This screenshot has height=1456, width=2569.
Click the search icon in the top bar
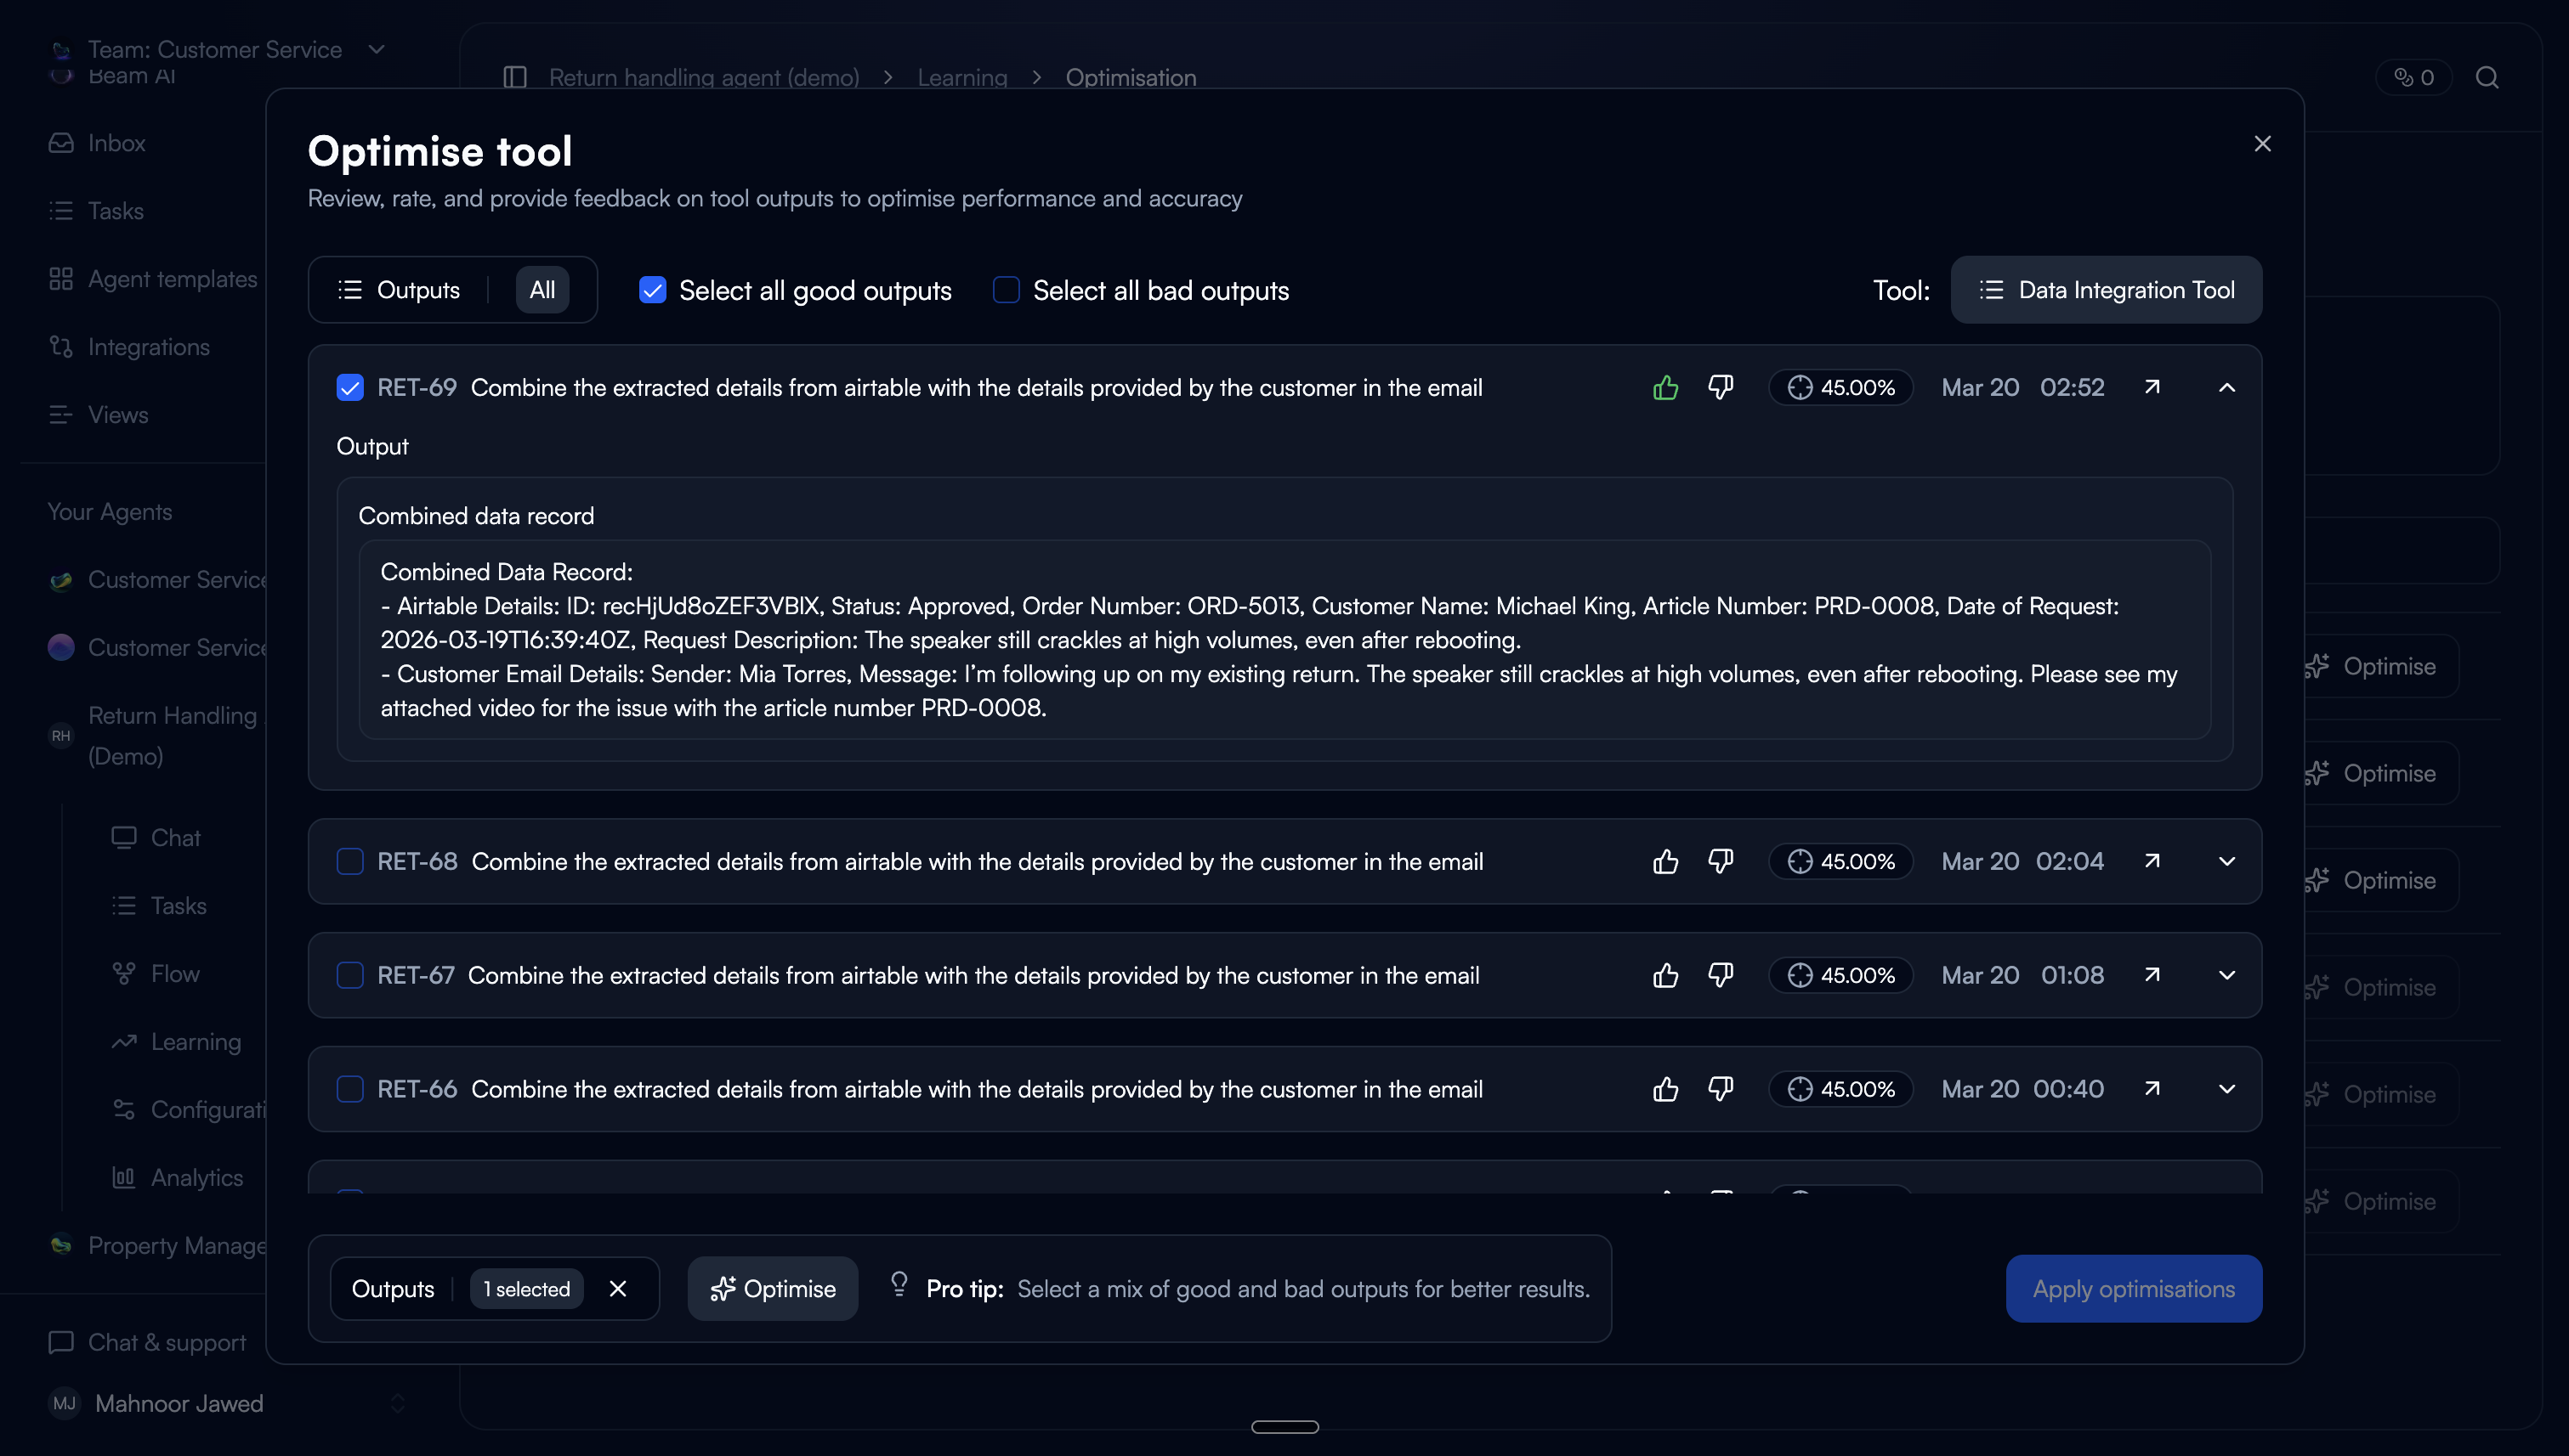click(2487, 77)
